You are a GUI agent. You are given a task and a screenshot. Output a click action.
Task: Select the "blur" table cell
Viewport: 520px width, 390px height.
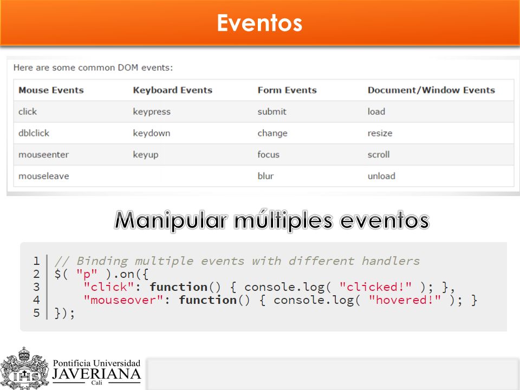pyautogui.click(x=265, y=175)
